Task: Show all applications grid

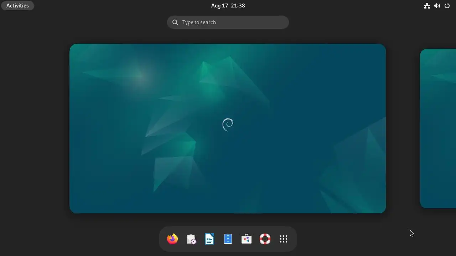Action: (284, 239)
